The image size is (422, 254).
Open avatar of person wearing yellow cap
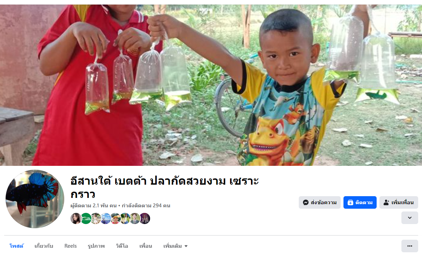[x=116, y=218]
